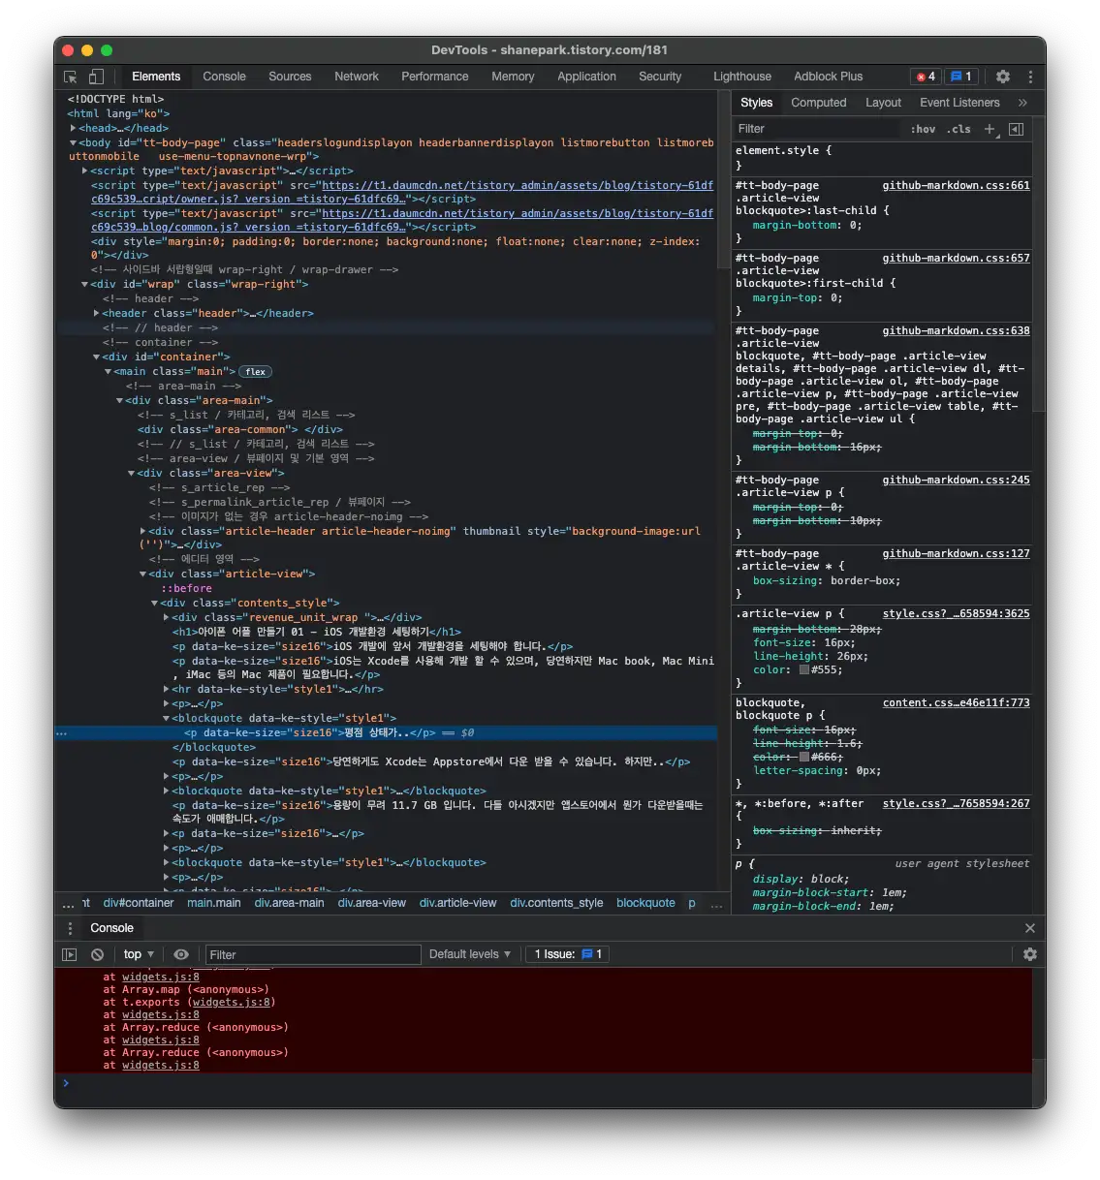Click the #555 color swatch
The height and width of the screenshot is (1180, 1100).
click(x=804, y=669)
